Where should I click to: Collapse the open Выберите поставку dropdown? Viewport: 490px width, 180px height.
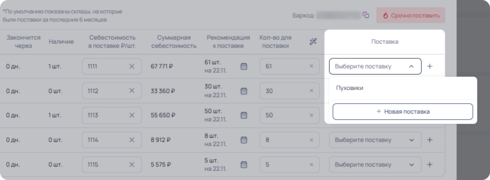click(x=375, y=66)
